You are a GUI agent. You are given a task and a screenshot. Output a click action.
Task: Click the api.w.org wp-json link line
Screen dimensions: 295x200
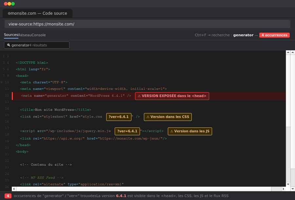[x=93, y=139]
